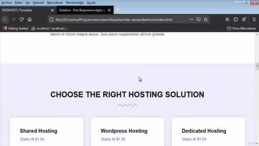This screenshot has height=146, width=259.
Task: Close the DEERHOST Template tab
Action: tap(52, 10)
